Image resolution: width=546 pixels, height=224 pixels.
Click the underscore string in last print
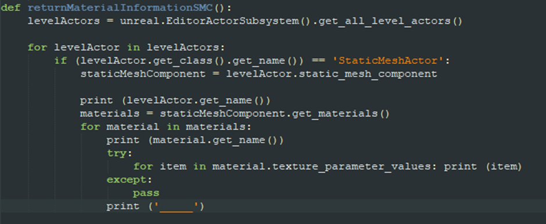[x=176, y=207]
